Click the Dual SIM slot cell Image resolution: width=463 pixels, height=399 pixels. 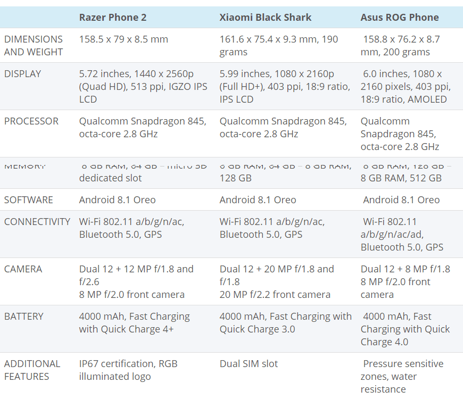point(249,363)
